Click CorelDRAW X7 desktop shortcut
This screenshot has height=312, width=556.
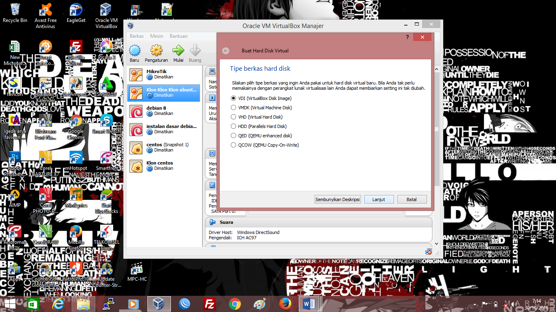coord(46,238)
